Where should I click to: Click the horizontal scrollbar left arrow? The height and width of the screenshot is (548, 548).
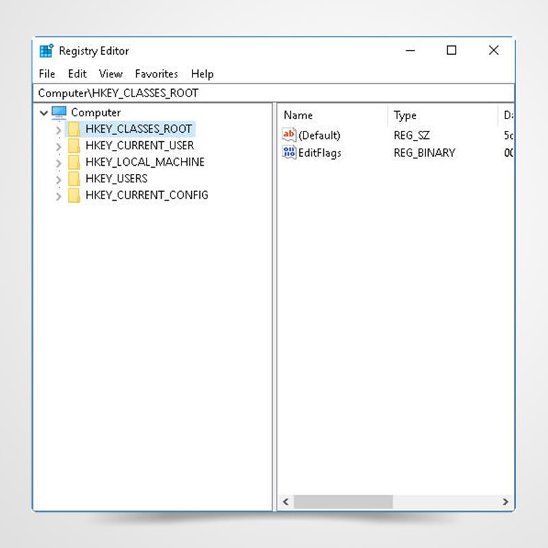pyautogui.click(x=286, y=501)
